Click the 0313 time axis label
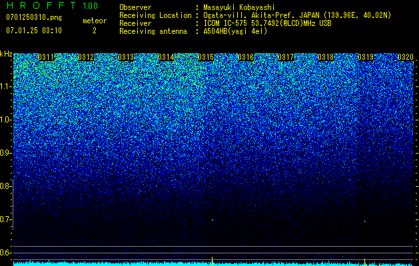The image size is (419, 266). point(126,57)
